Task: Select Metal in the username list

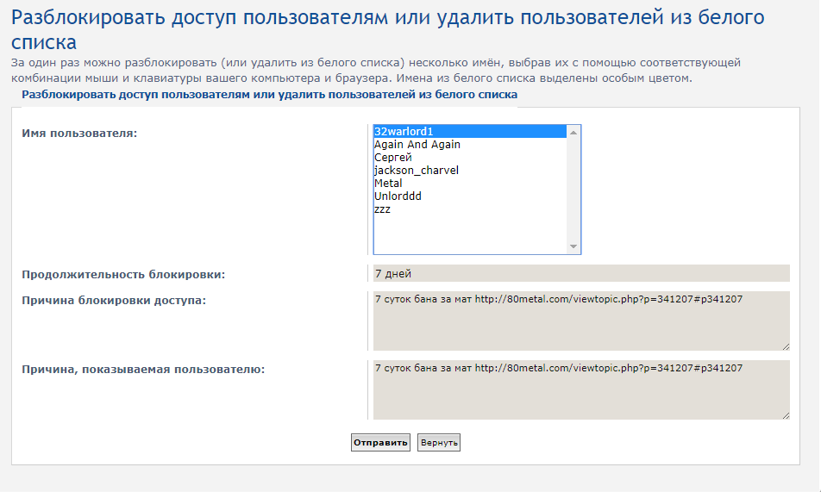Action: [x=470, y=184]
